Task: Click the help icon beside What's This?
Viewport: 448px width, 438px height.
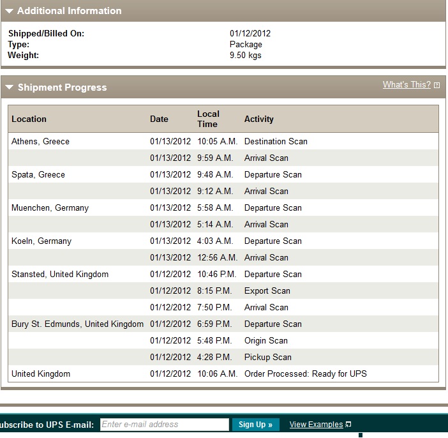Action: coord(437,85)
